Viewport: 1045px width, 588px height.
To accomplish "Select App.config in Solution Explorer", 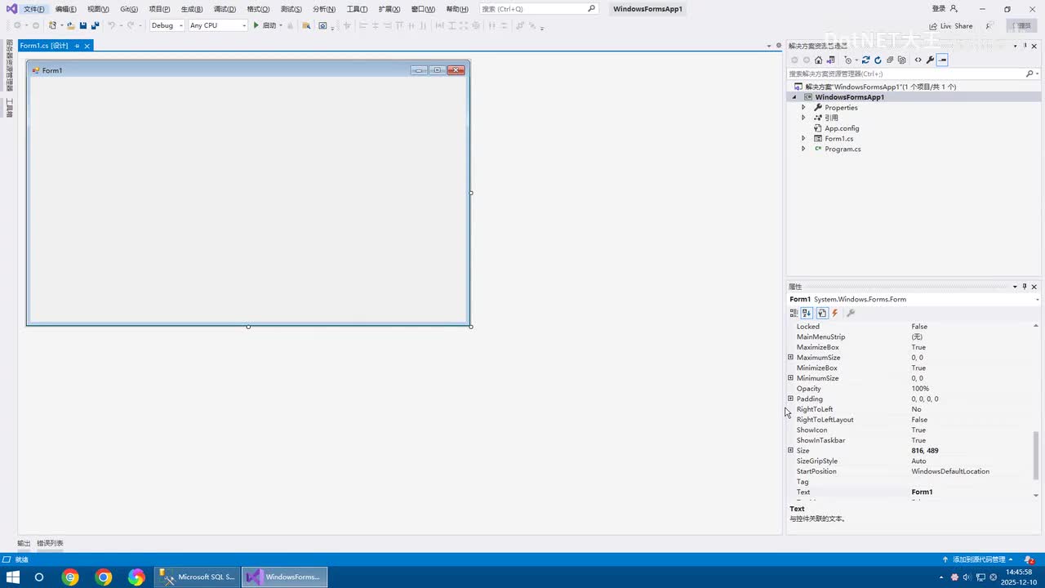I will (x=842, y=128).
